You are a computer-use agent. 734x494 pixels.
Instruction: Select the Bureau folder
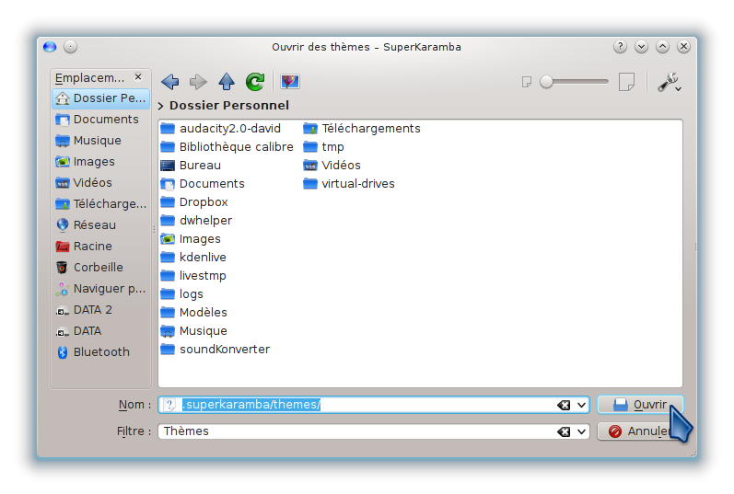click(x=191, y=166)
